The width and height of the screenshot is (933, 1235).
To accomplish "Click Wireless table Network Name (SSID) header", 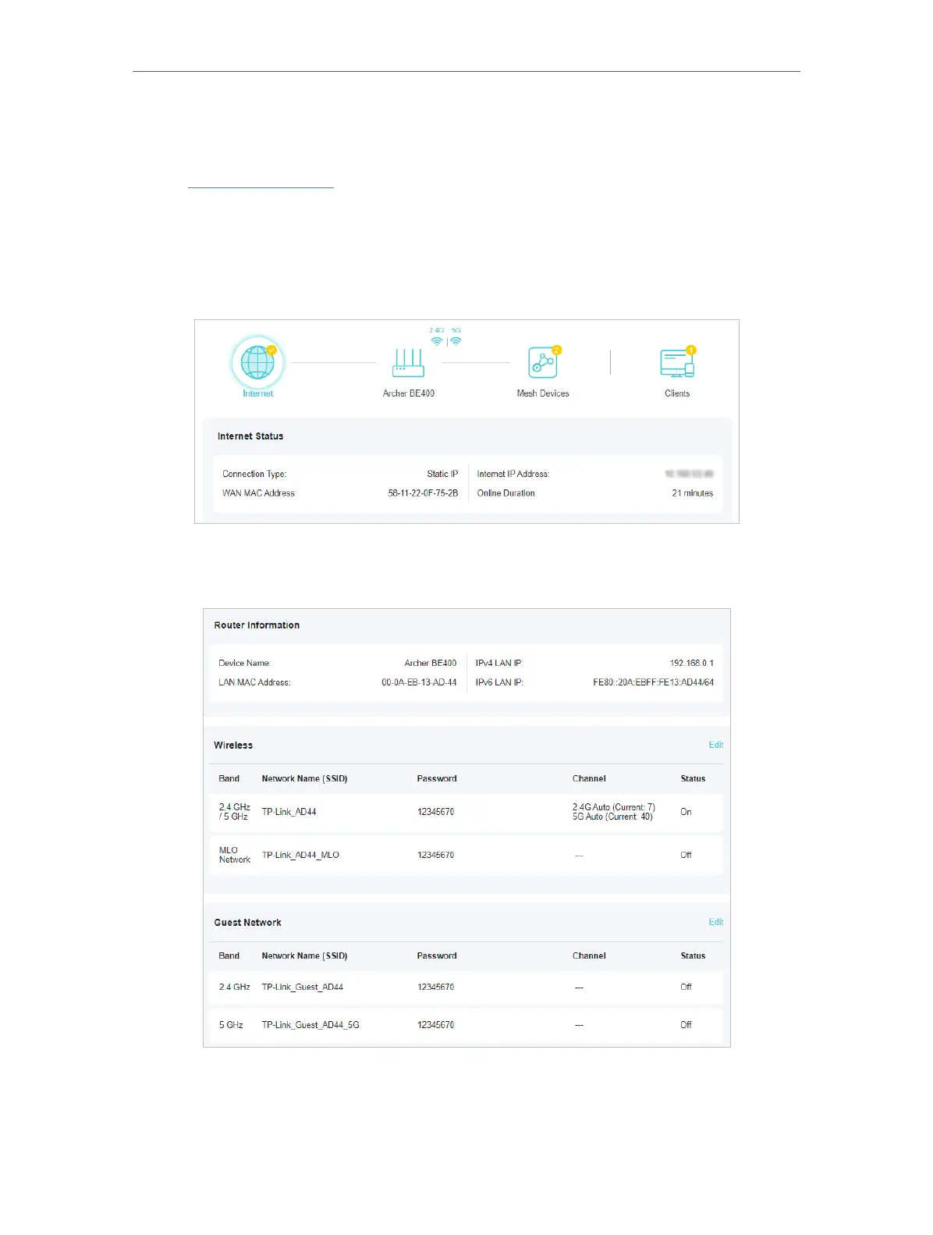I will (x=304, y=778).
